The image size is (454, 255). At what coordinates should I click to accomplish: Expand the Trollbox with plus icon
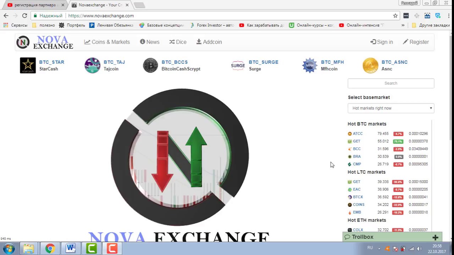point(435,237)
